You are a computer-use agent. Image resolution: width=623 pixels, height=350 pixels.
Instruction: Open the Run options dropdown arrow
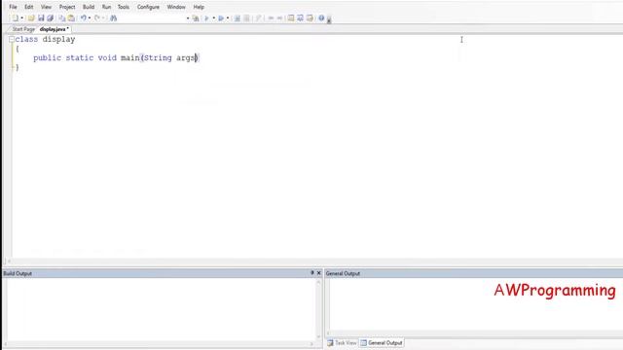pyautogui.click(x=228, y=18)
